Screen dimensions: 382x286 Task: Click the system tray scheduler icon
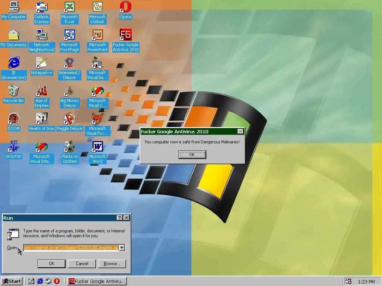pos(348,282)
